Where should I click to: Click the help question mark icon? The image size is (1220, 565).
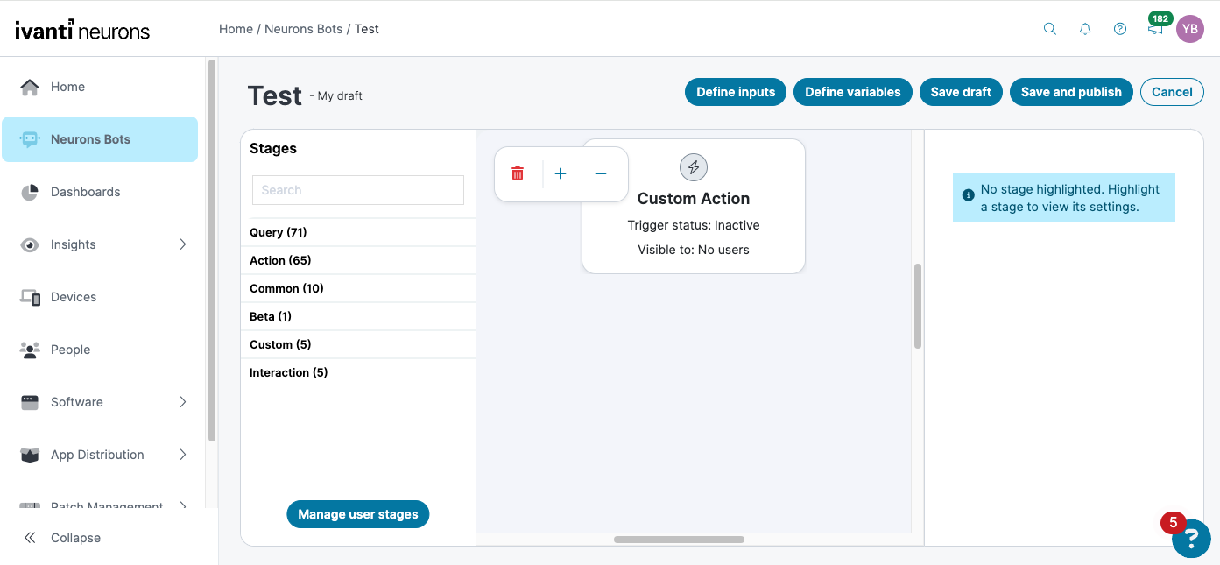1120,29
